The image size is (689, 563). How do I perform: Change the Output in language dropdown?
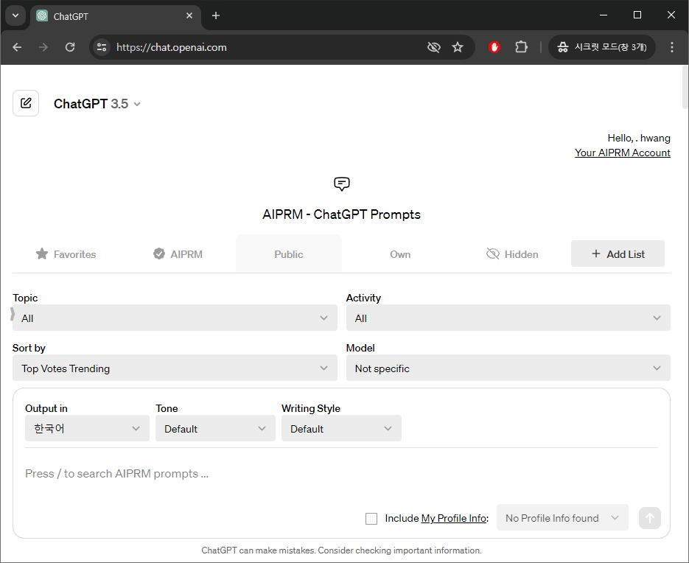[87, 428]
